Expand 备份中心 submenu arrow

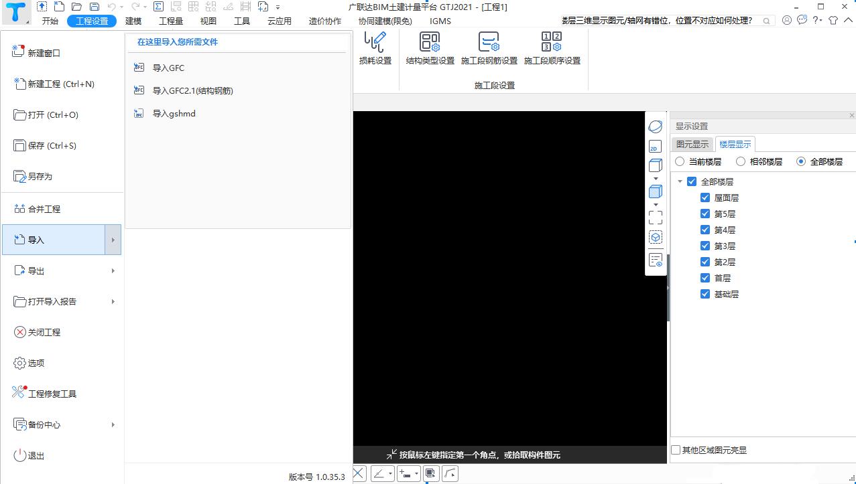[x=113, y=424]
